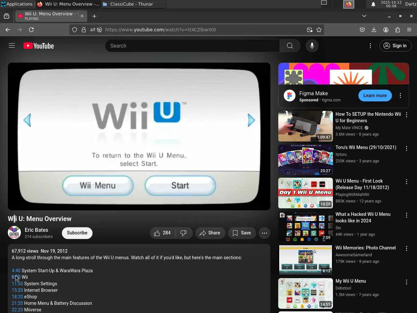Go to YouTube home via logo
Screen dimensions: 417x313
coord(39,46)
